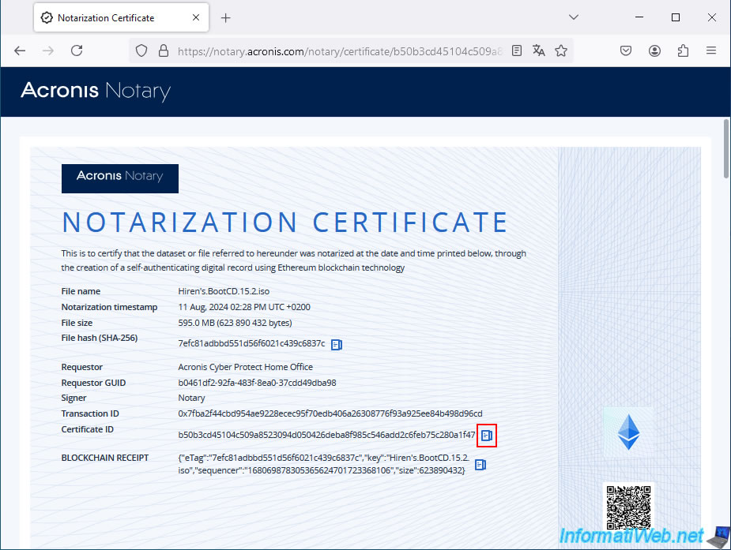This screenshot has width=731, height=550.
Task: Open the tracking protection shield icon
Action: tap(141, 51)
